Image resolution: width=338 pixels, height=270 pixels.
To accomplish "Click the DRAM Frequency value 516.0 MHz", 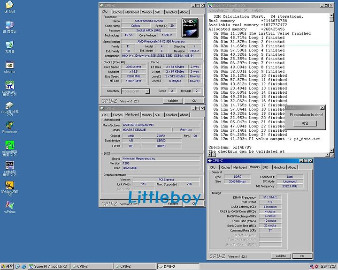I will click(x=270, y=197).
